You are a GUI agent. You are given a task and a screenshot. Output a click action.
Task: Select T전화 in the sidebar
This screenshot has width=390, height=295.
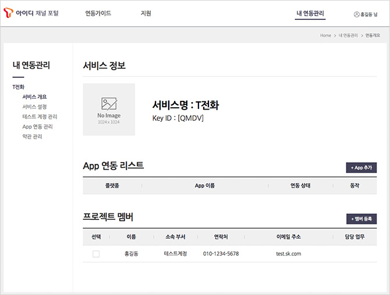click(x=19, y=87)
